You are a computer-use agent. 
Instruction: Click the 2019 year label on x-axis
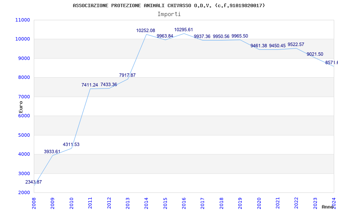pyautogui.click(x=240, y=203)
